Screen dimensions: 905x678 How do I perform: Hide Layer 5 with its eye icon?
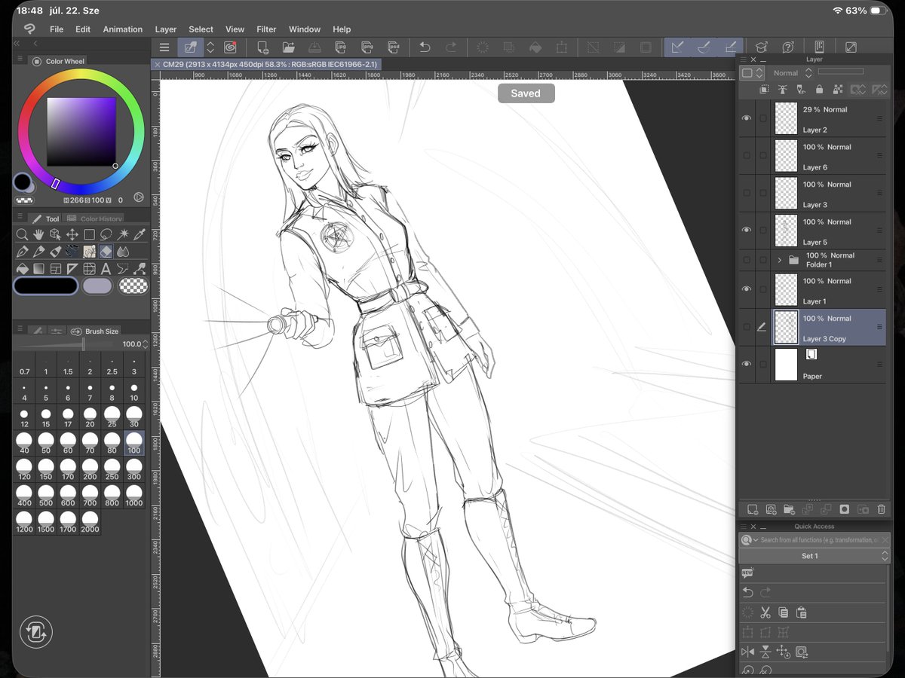pyautogui.click(x=747, y=231)
